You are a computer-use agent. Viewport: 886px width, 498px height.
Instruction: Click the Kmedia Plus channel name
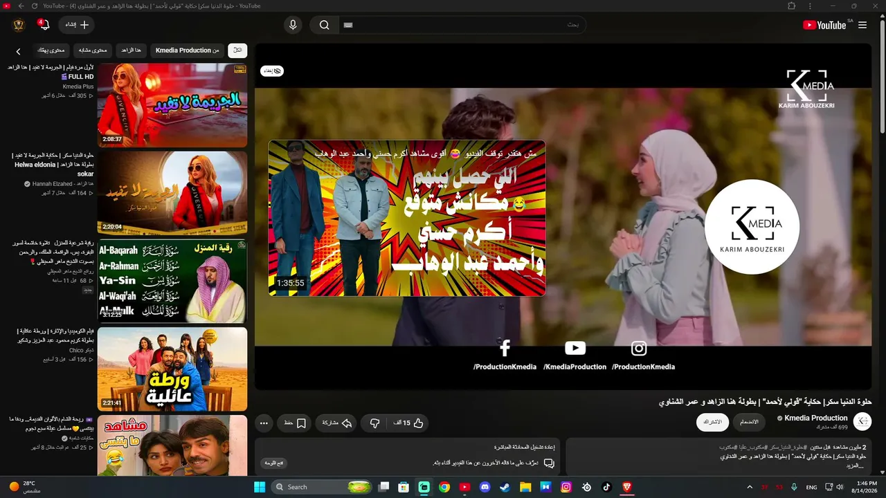[78, 86]
